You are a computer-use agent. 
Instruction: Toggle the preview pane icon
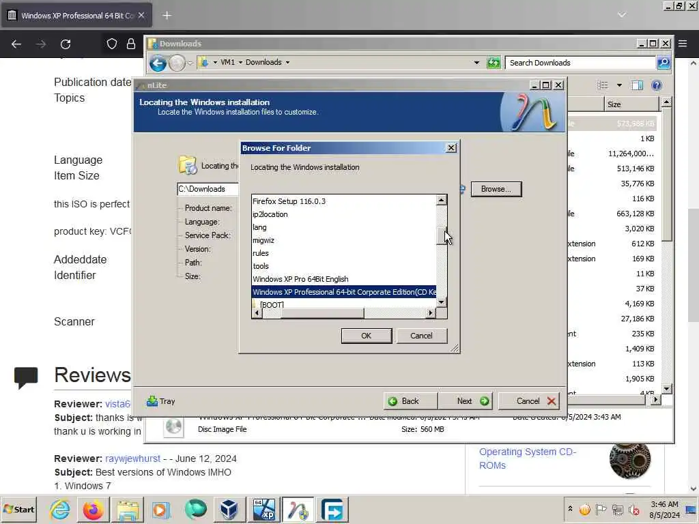(x=638, y=85)
